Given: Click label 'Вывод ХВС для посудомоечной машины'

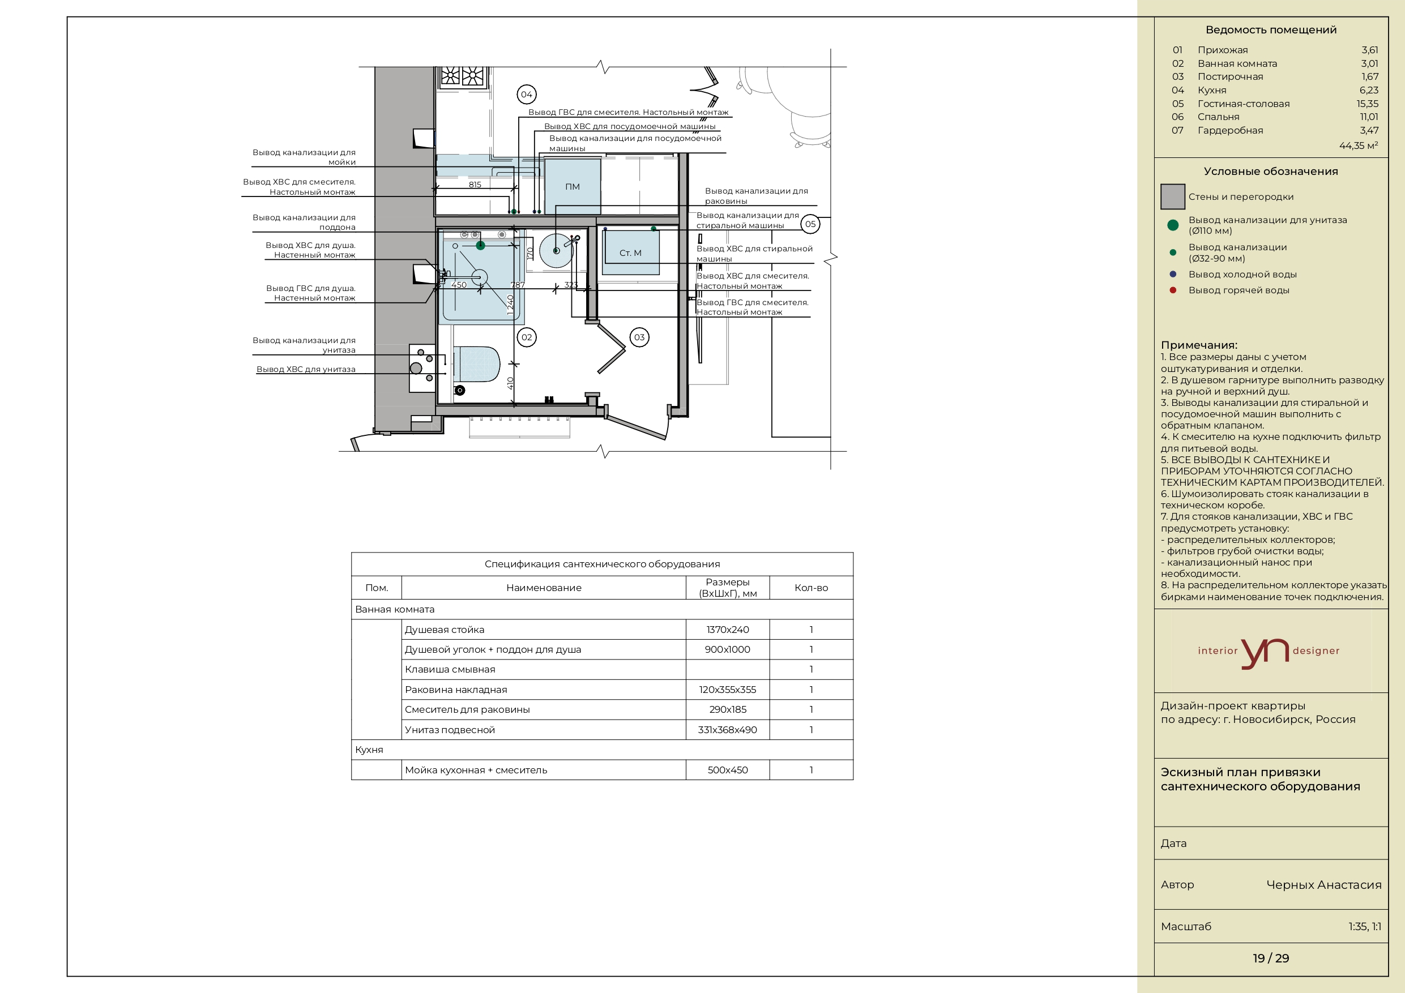Looking at the screenshot, I should [x=630, y=126].
